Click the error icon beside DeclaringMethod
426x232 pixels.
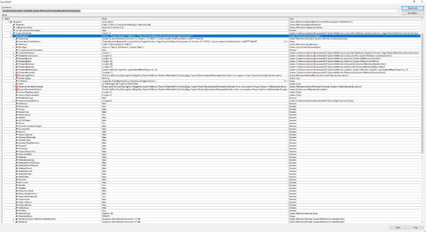[x=17, y=75]
